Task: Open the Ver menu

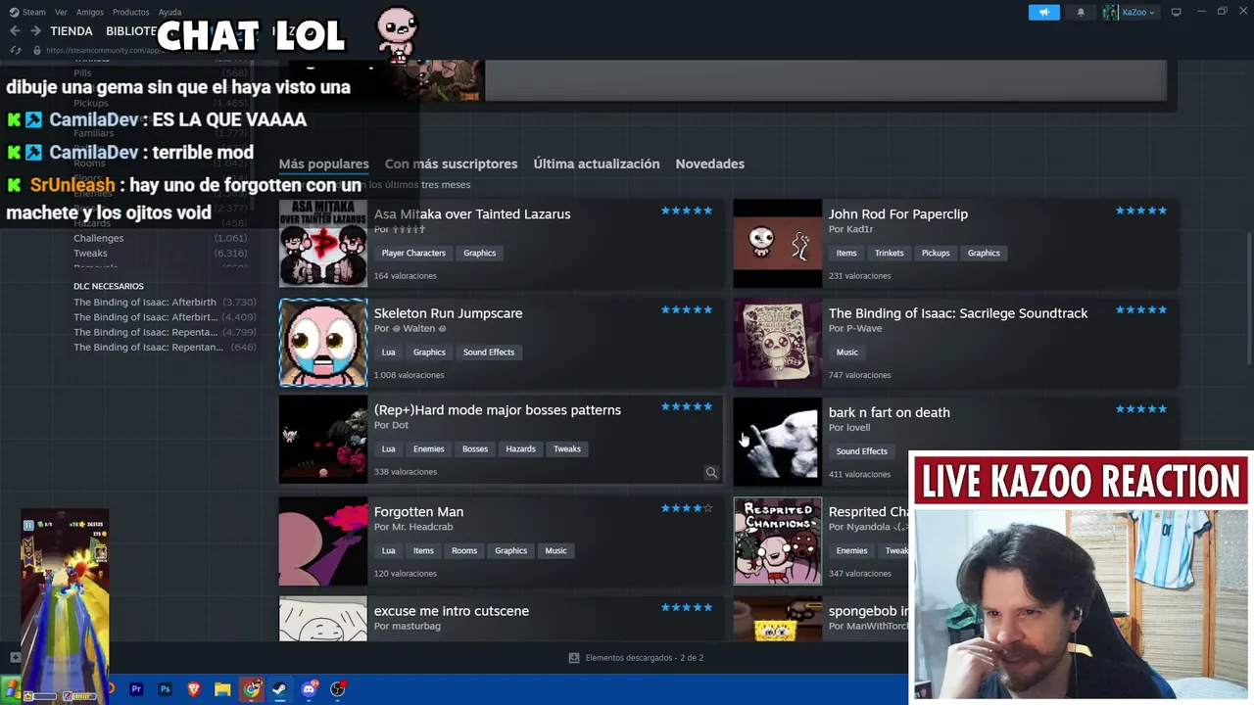Action: [x=62, y=12]
